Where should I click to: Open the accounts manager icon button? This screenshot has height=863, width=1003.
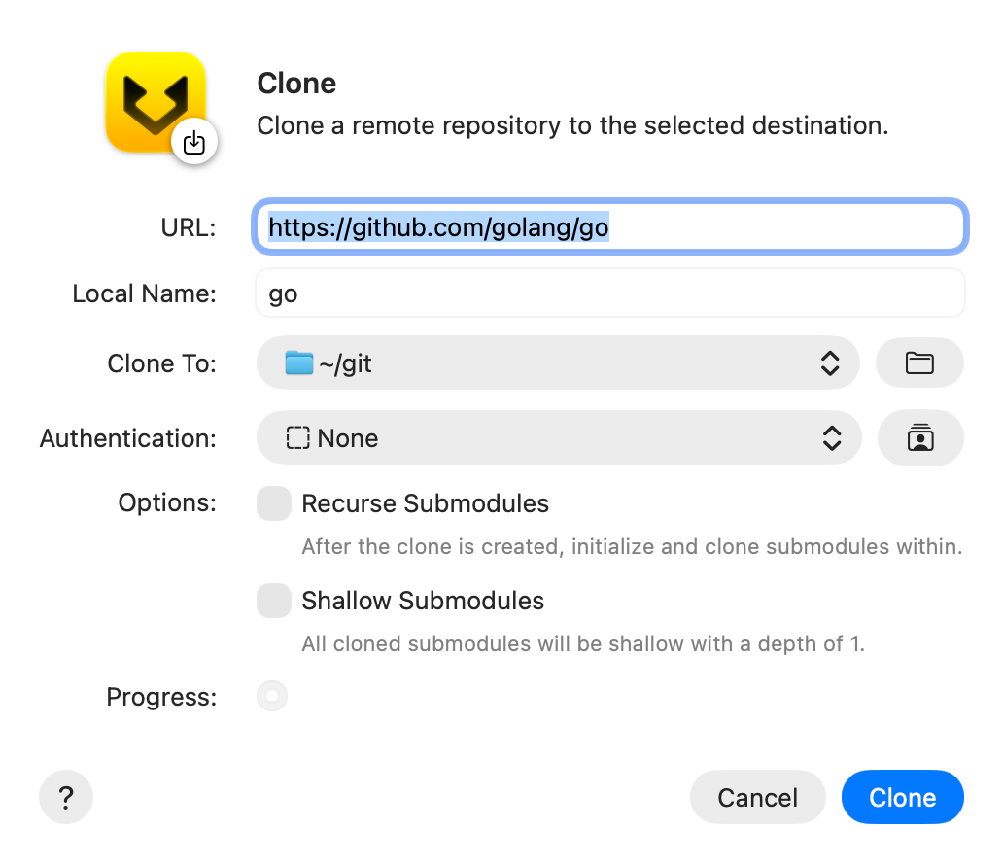920,438
